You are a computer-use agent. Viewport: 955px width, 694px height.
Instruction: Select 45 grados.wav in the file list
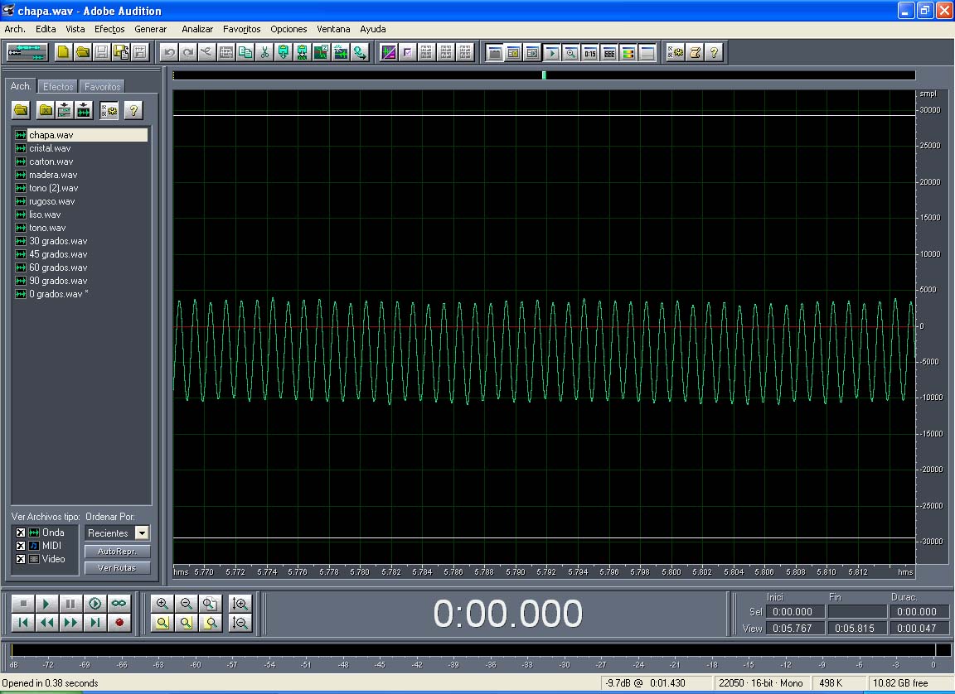tap(58, 254)
